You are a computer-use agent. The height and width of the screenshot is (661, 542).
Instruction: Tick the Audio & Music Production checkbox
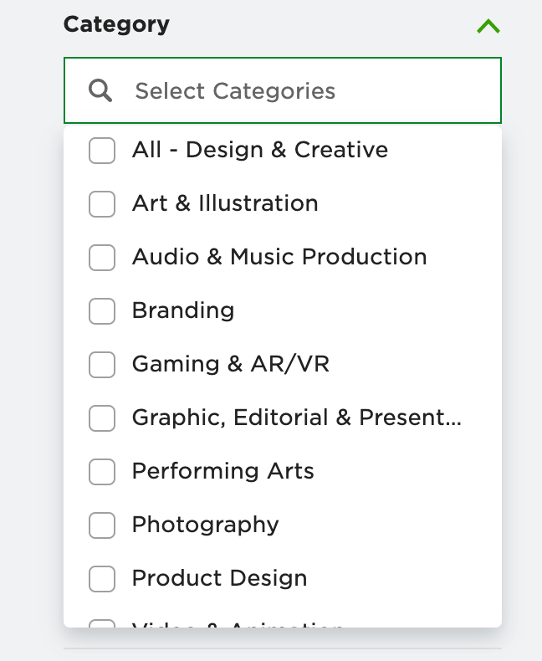tap(102, 258)
